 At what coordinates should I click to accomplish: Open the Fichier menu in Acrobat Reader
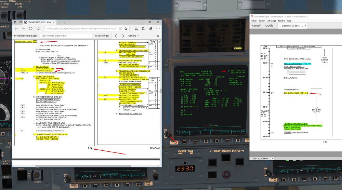[253, 21]
